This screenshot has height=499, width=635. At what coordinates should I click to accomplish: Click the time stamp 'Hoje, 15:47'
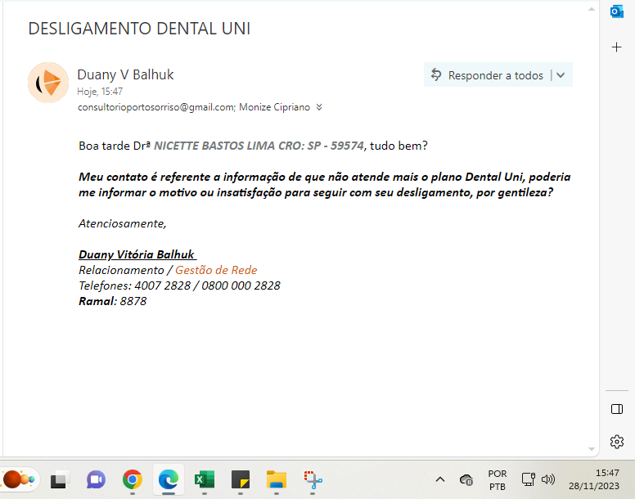[100, 92]
